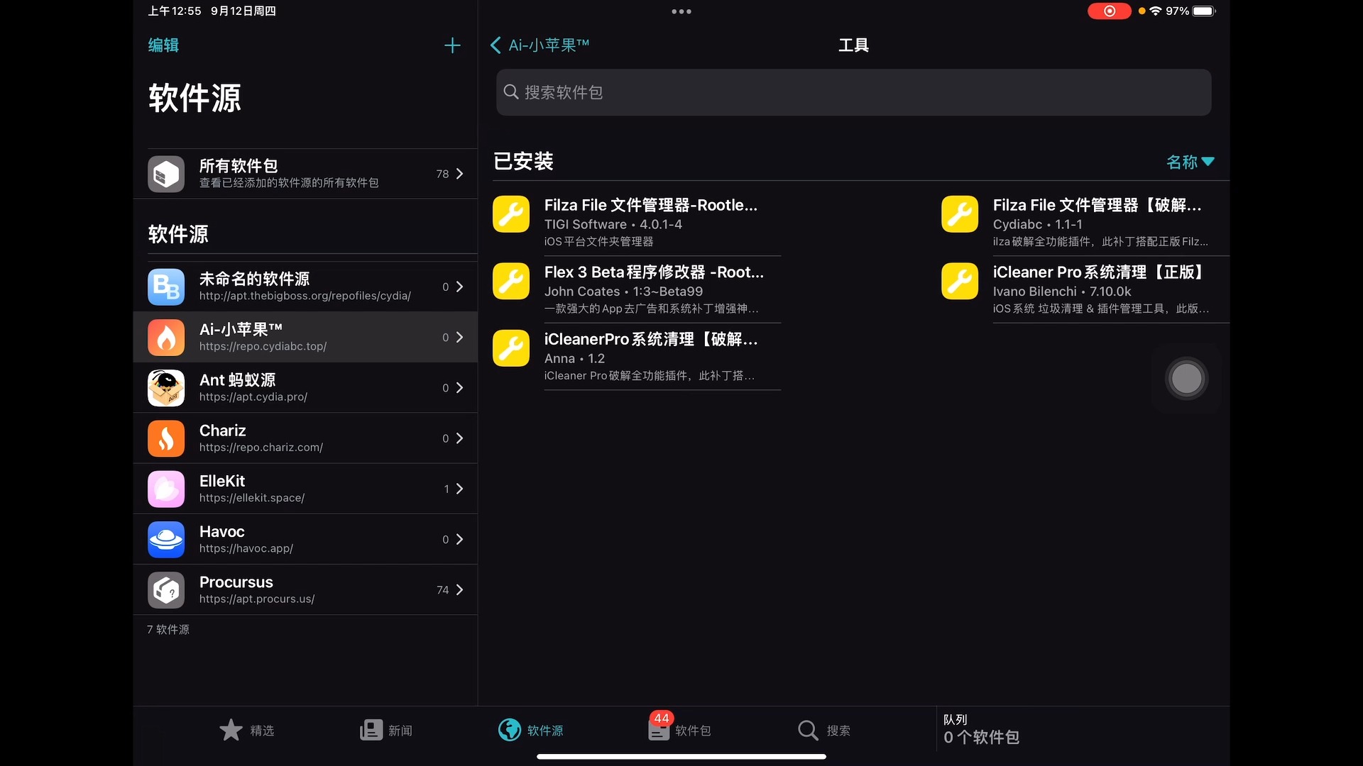Open the 队列 queue panel
This screenshot has height=766, width=1363.
tap(1082, 730)
